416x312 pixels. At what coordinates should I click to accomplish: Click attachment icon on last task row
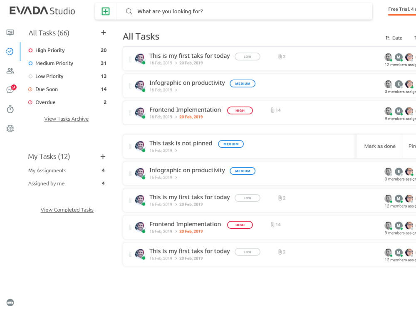tap(280, 252)
